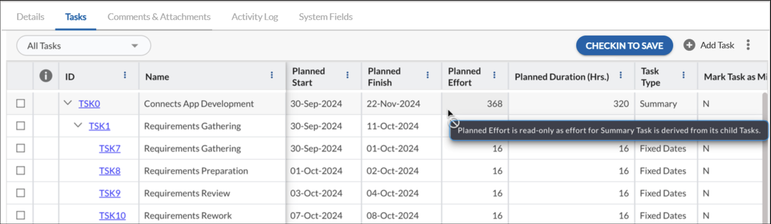This screenshot has height=224, width=771.
Task: Open the Planned Effort column menu
Action: [495, 75]
